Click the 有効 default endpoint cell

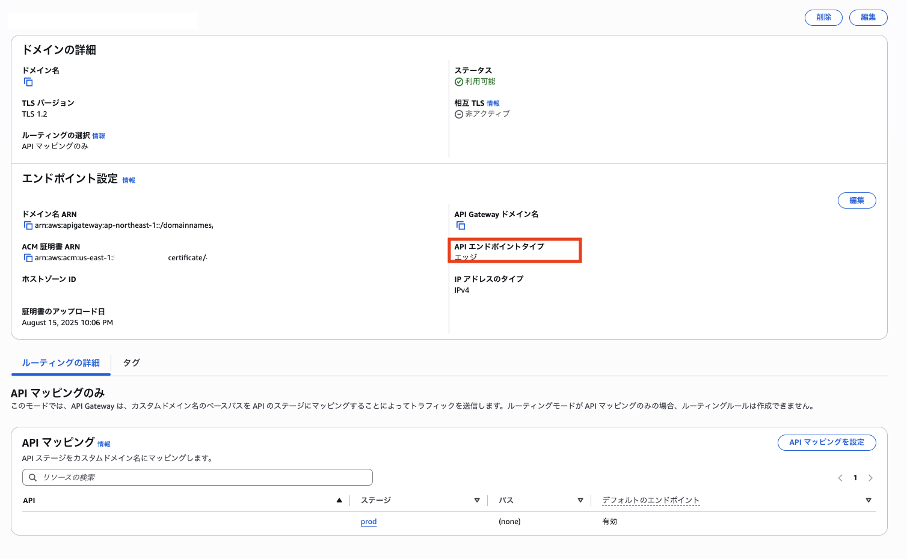pos(610,522)
